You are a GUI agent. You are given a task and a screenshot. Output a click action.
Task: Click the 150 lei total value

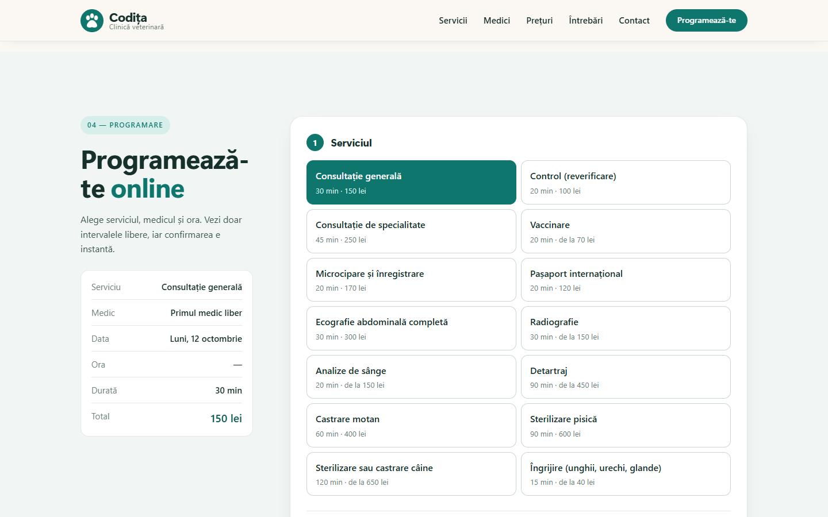[226, 419]
